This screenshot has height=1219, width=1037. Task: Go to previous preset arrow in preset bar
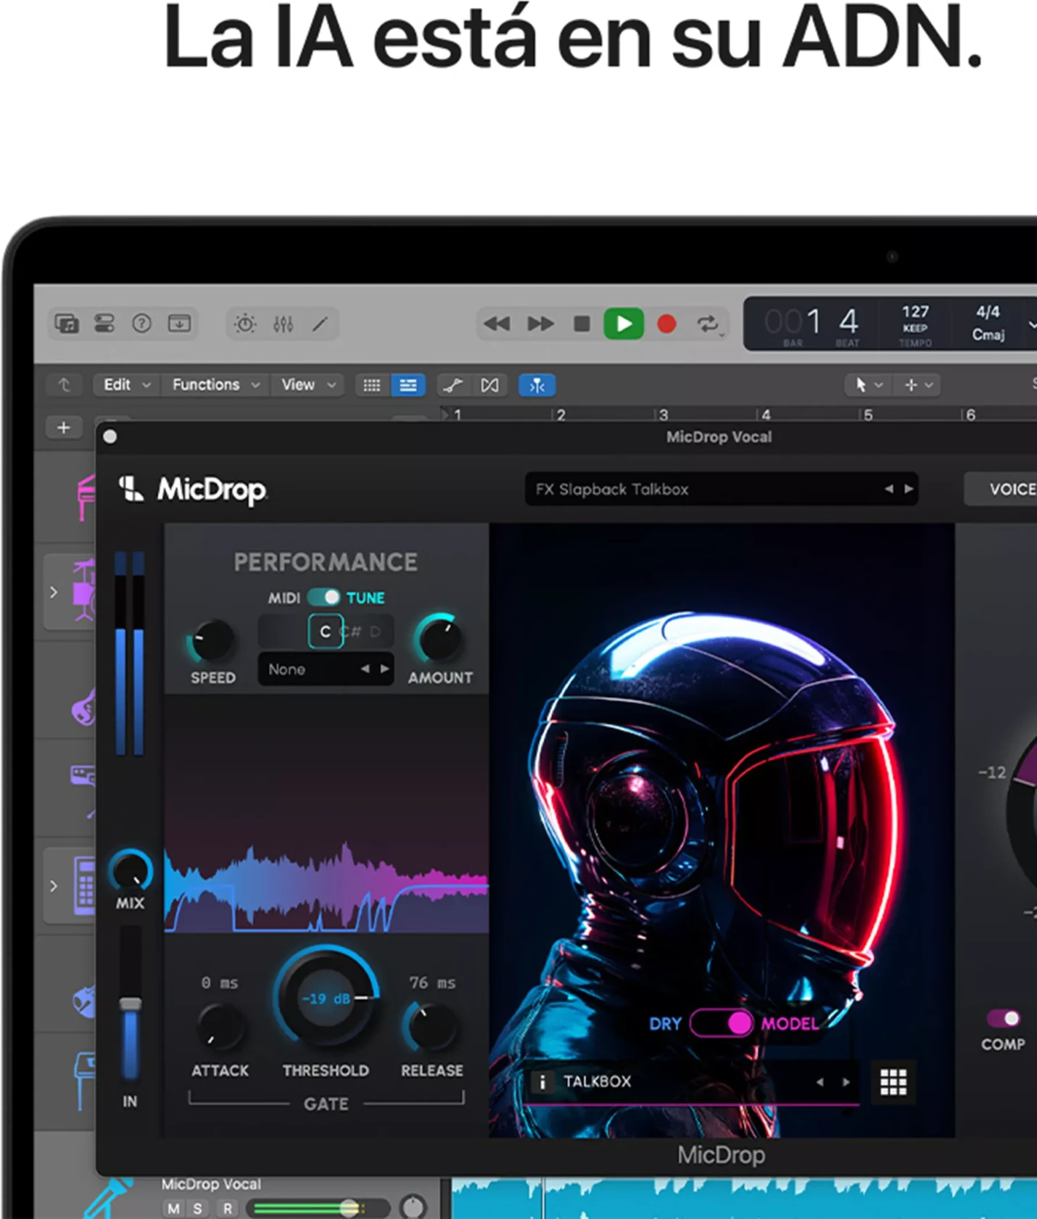(x=888, y=489)
